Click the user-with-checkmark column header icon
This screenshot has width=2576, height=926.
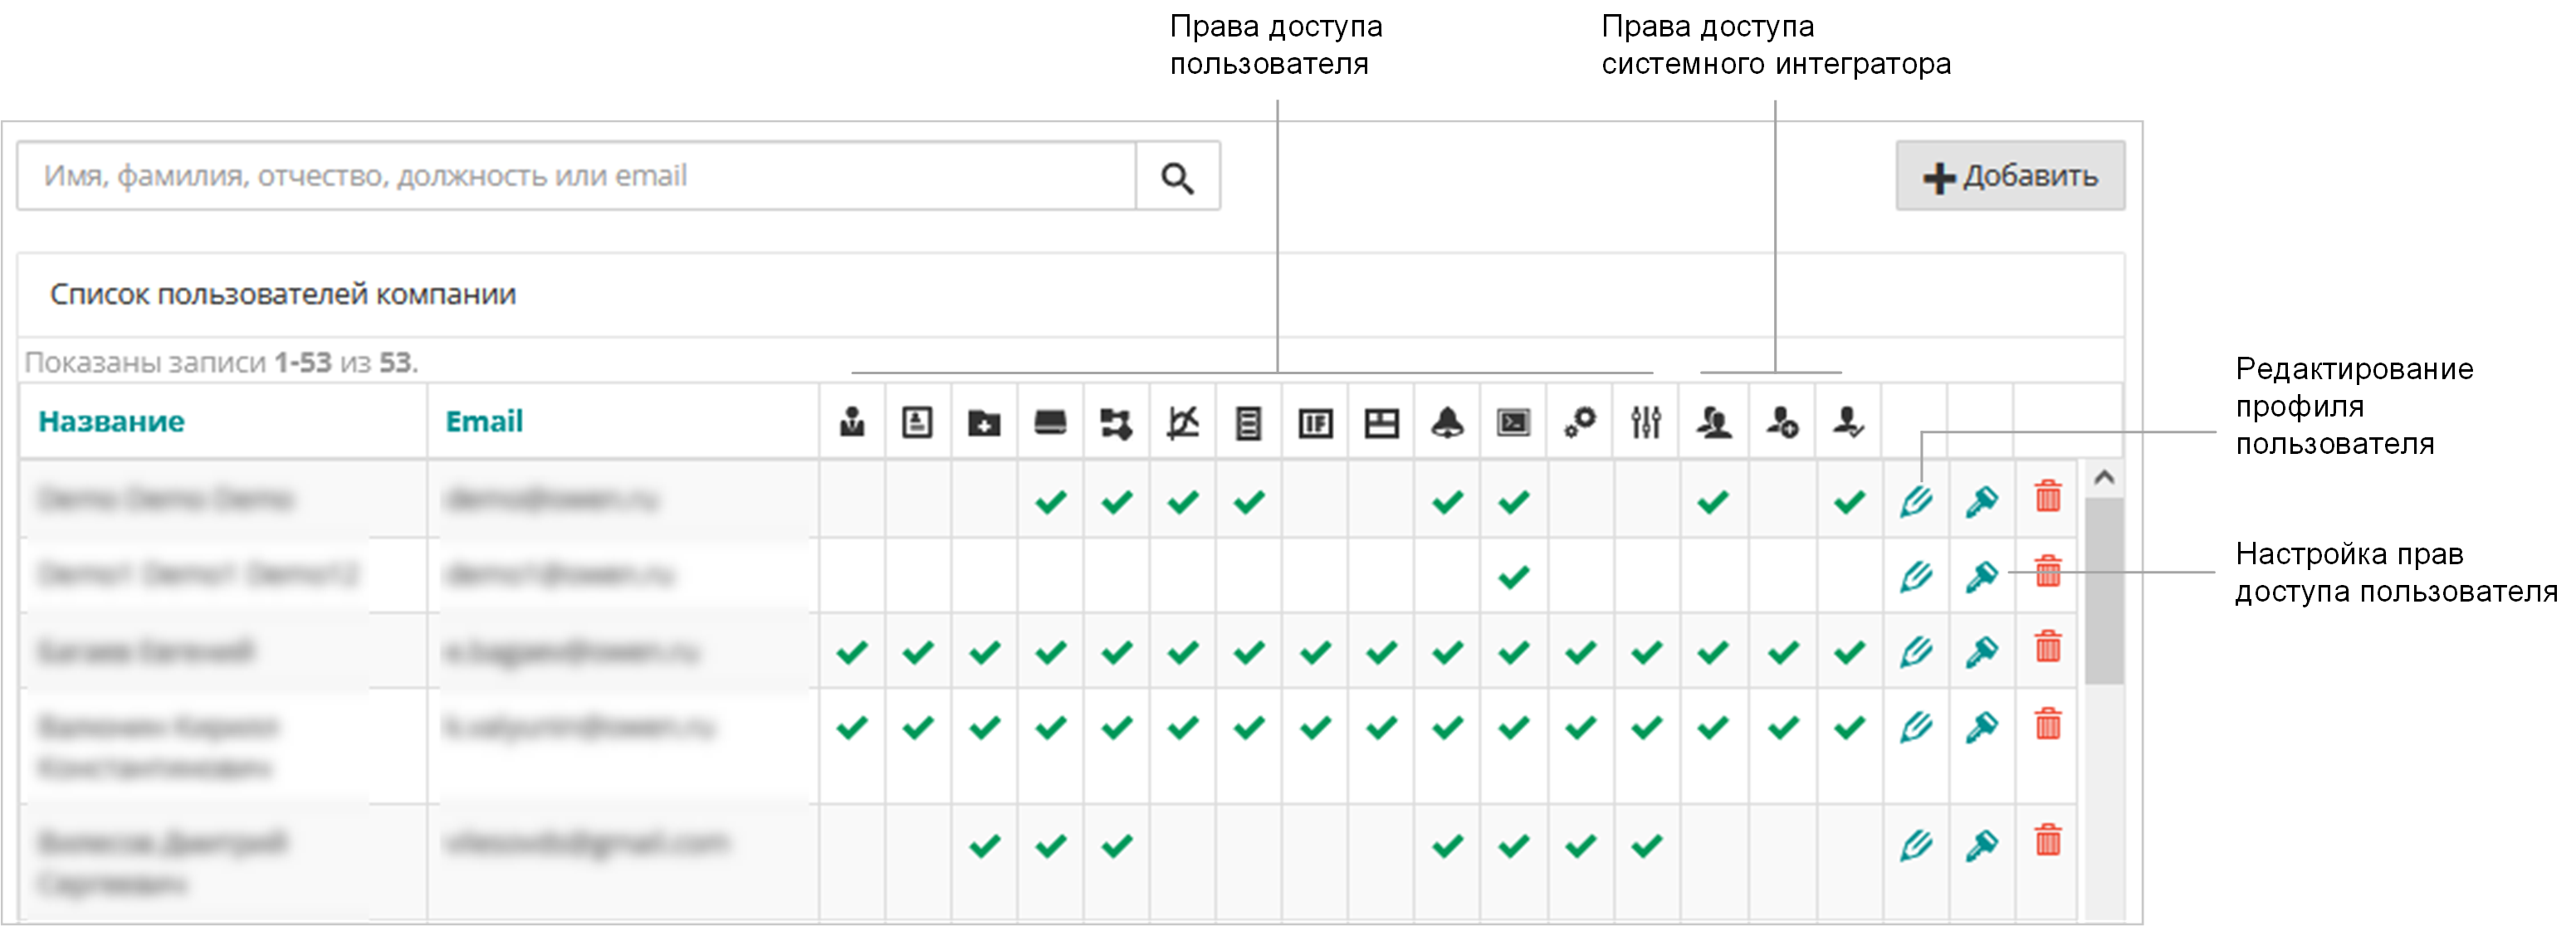pos(1848,423)
